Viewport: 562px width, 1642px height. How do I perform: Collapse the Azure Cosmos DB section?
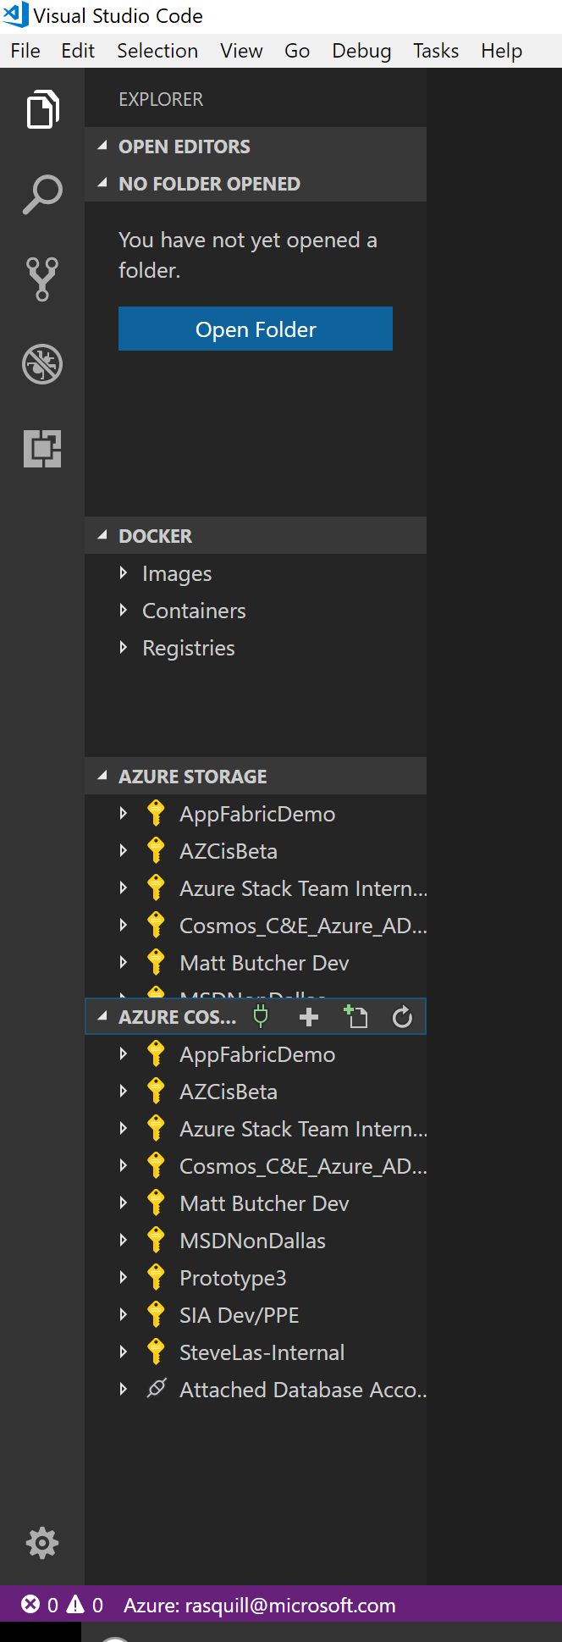pyautogui.click(x=102, y=1016)
